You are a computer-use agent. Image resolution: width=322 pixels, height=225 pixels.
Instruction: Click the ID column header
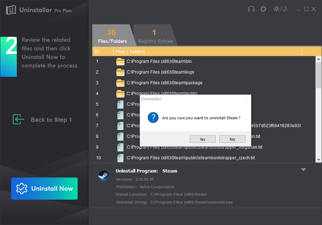(103, 52)
